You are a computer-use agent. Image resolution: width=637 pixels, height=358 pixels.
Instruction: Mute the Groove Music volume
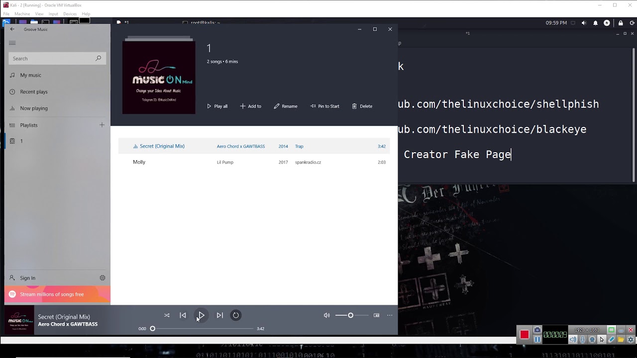tap(326, 315)
